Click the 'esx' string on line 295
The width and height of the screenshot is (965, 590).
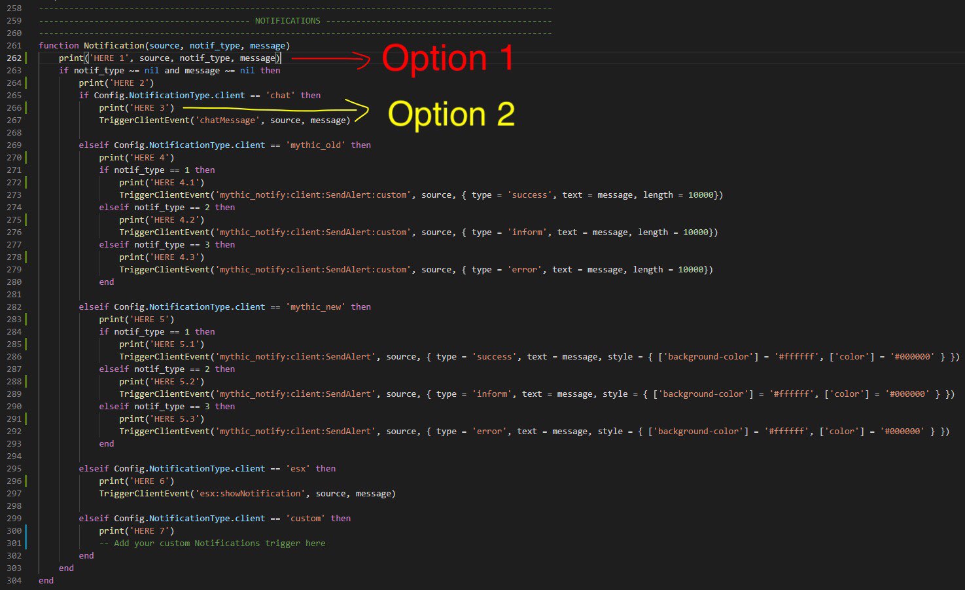pos(298,468)
